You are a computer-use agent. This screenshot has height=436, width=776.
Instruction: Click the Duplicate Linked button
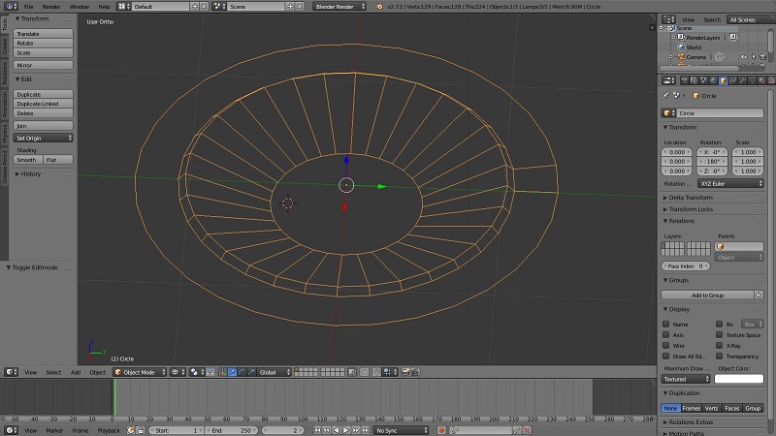pos(44,104)
